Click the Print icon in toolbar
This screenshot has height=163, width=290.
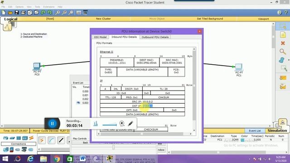[x=23, y=13]
